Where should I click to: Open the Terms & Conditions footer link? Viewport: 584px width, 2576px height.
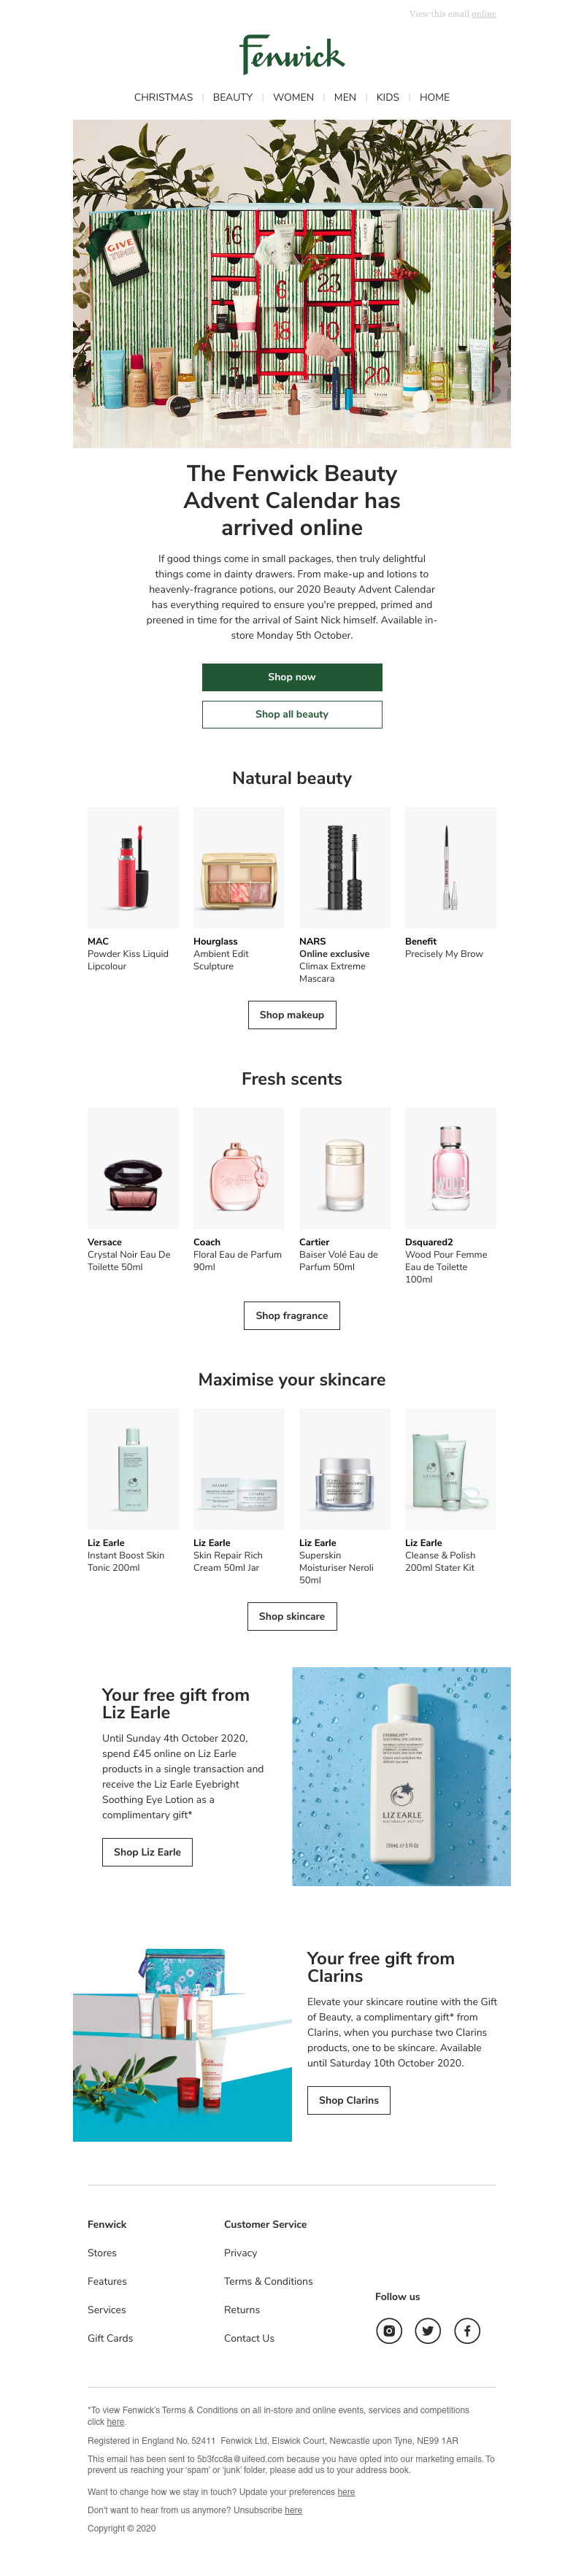268,2281
